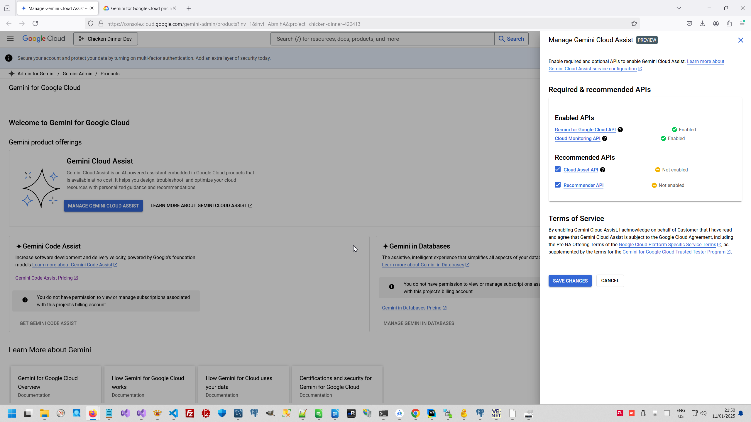Go to Gemini Admin in the breadcrumb
This screenshot has height=422, width=751.
(77, 74)
